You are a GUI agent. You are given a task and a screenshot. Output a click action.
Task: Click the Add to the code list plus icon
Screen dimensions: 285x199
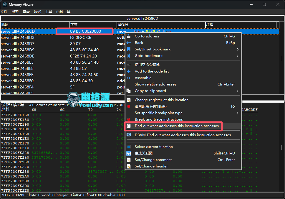point(129,71)
